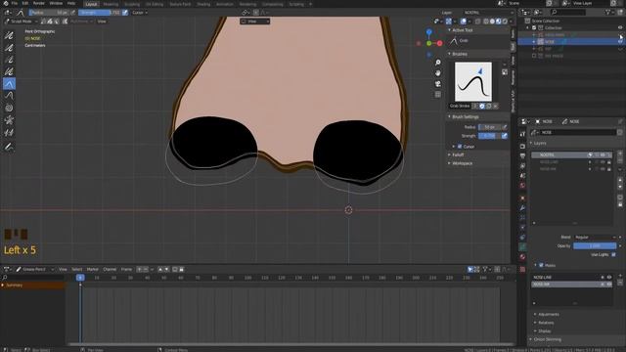Viewport: 626px width, 352px height.
Task: Toggle pressure sensitivity for sidebar Radius
Action: (x=505, y=127)
